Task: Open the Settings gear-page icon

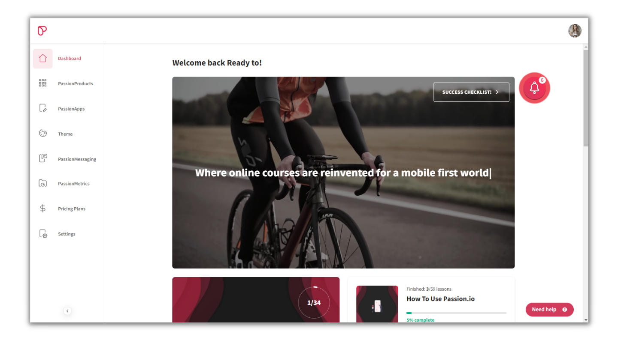Action: (x=42, y=234)
